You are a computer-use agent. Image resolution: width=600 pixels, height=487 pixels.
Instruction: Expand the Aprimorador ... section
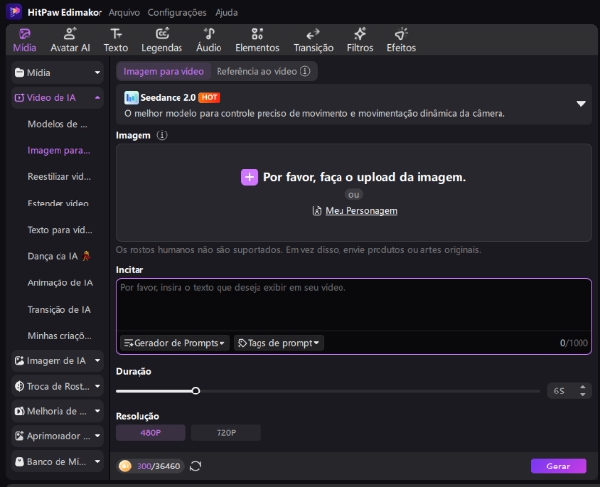97,436
